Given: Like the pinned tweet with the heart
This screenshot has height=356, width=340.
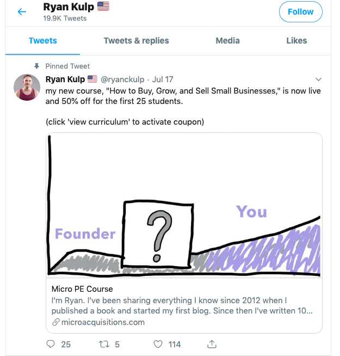Looking at the screenshot, I should coord(158,344).
